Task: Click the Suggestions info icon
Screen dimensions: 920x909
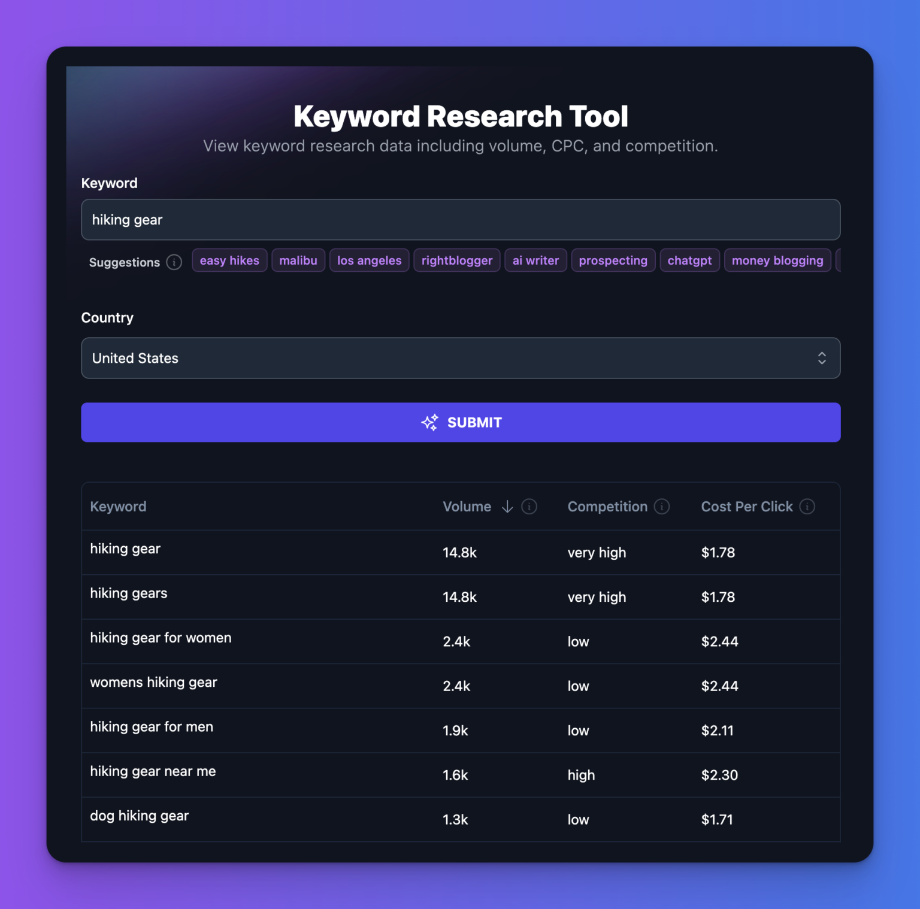Action: tap(173, 262)
